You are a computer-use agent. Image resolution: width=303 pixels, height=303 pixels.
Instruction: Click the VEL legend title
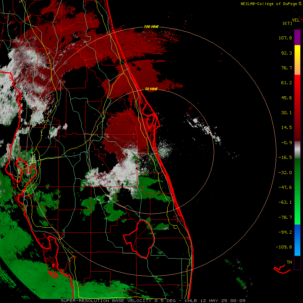(296, 20)
